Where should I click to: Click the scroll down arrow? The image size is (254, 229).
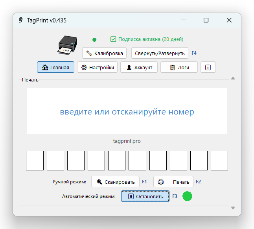tap(233, 208)
